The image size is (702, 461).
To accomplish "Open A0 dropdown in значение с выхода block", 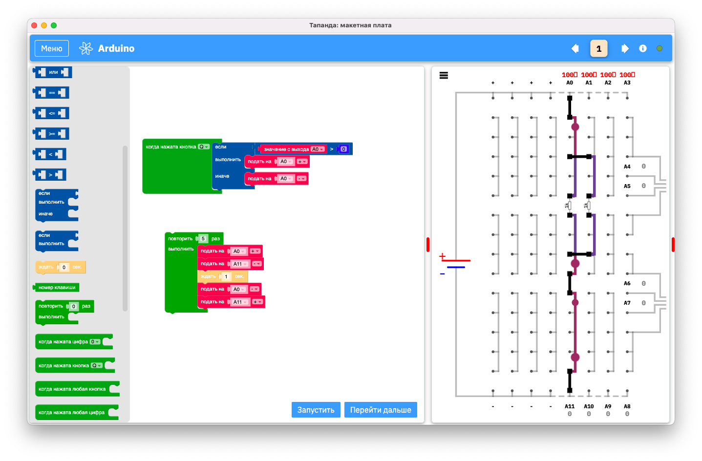I will [x=318, y=149].
